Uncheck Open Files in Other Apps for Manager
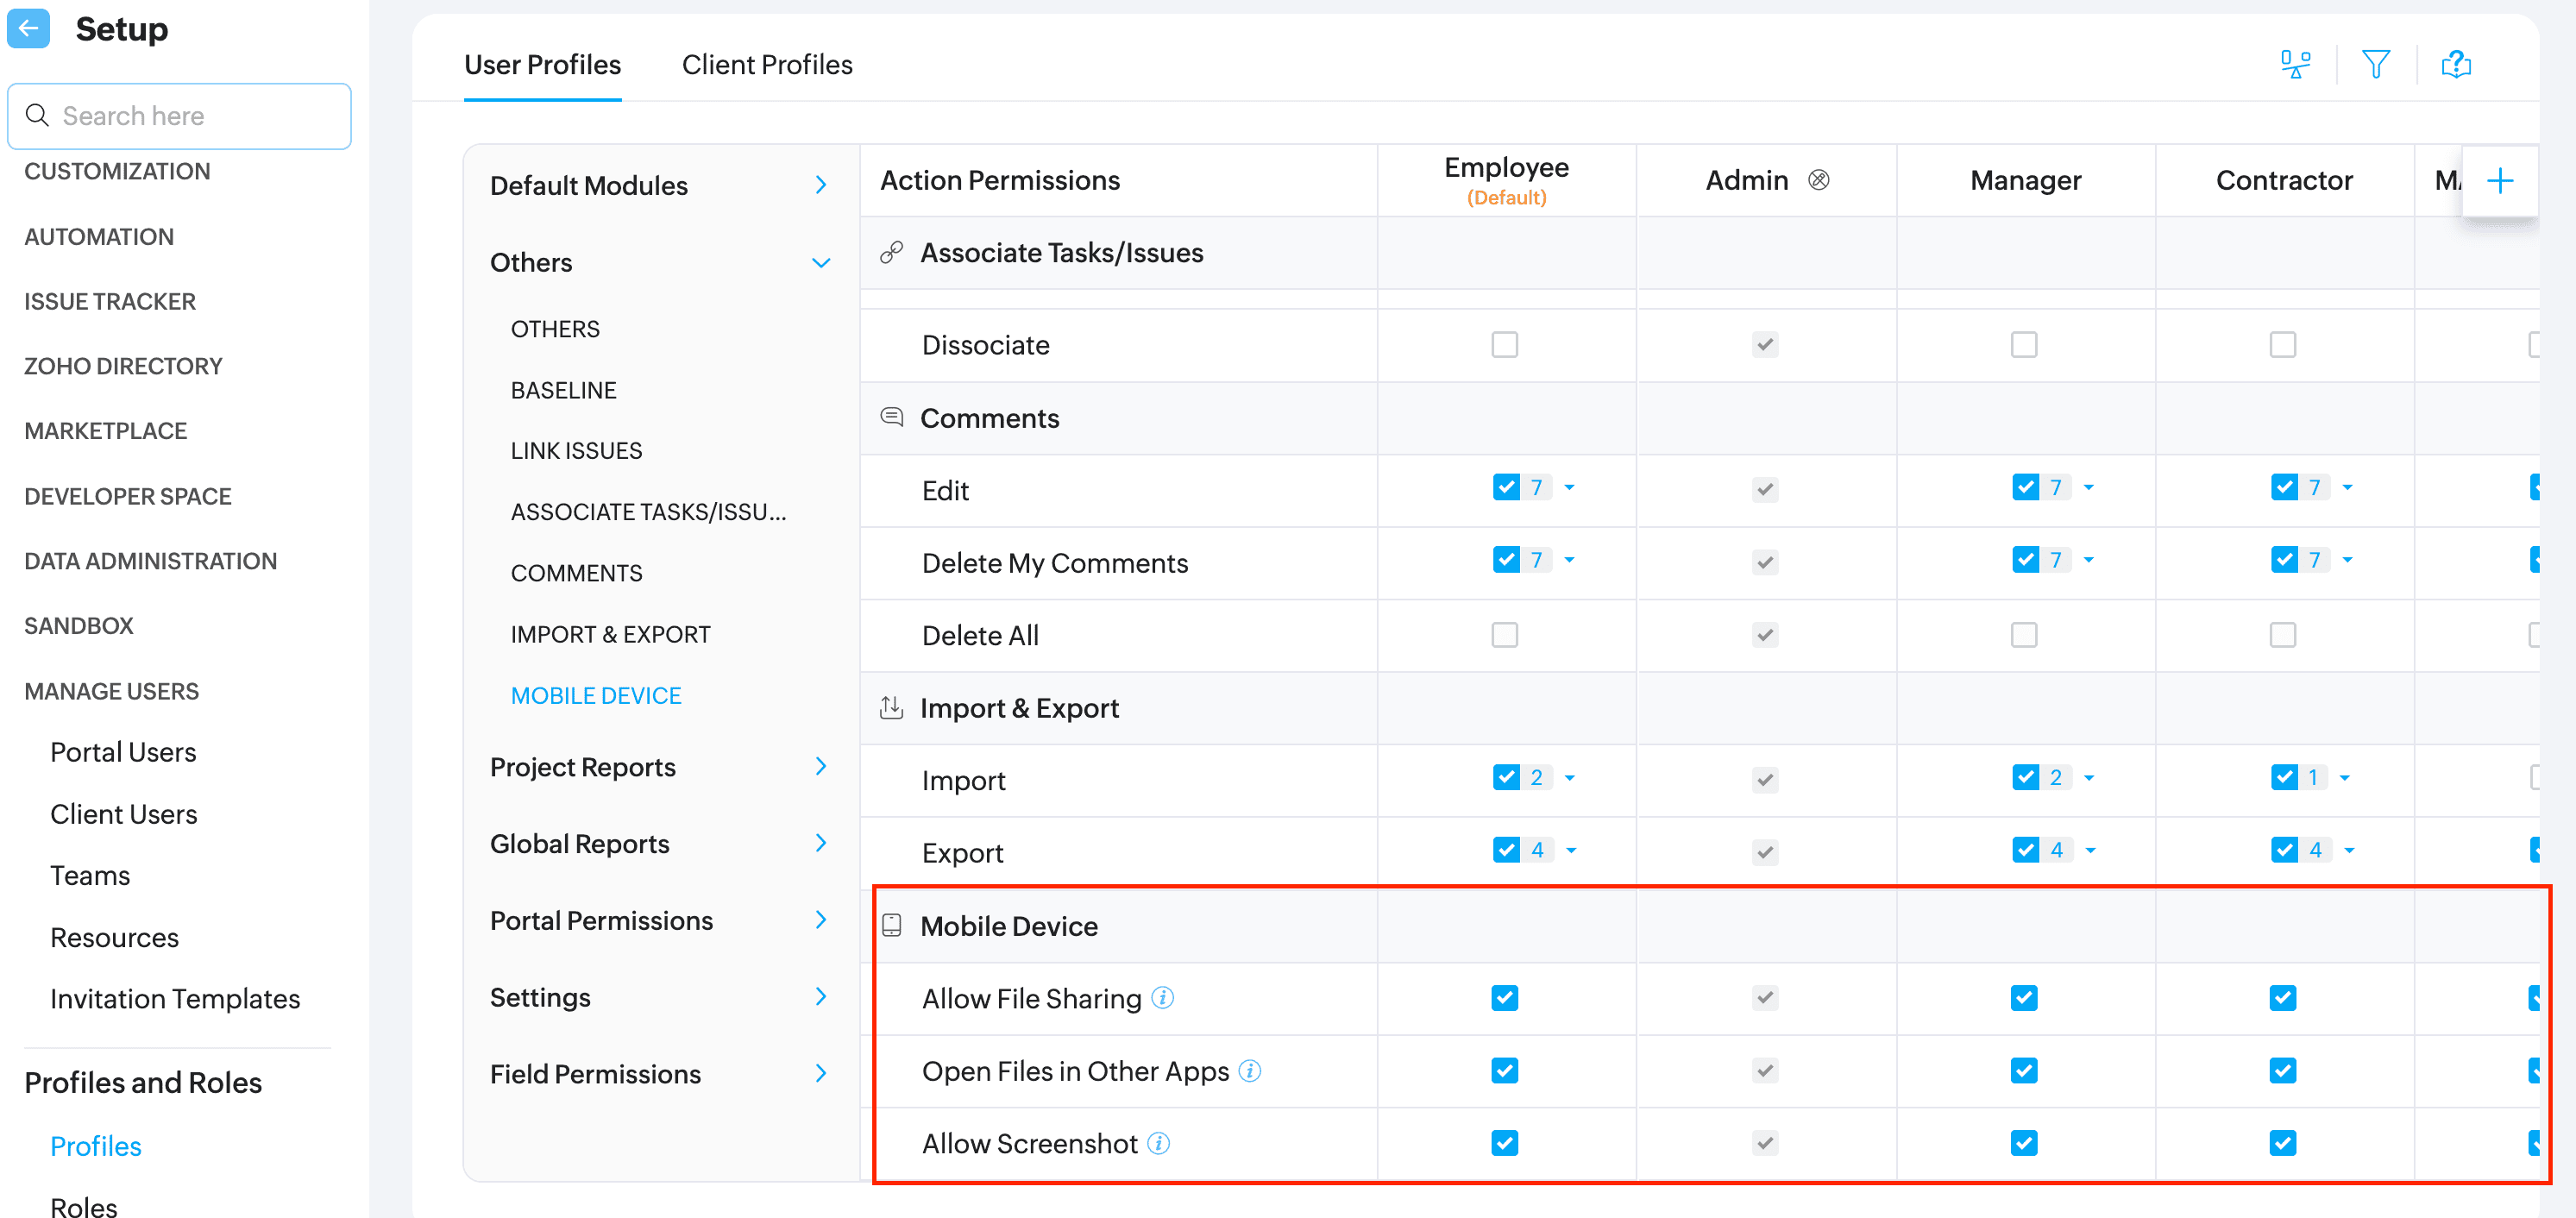 [x=2023, y=1070]
